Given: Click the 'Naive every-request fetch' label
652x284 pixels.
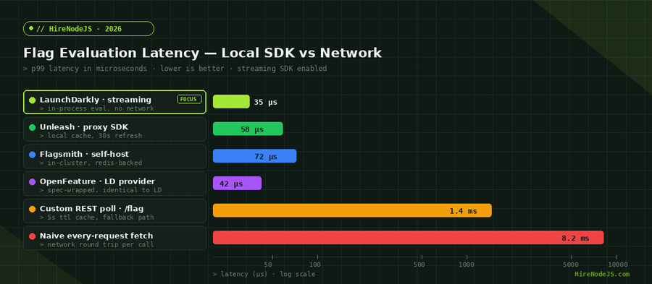Looking at the screenshot, I should 96,236.
